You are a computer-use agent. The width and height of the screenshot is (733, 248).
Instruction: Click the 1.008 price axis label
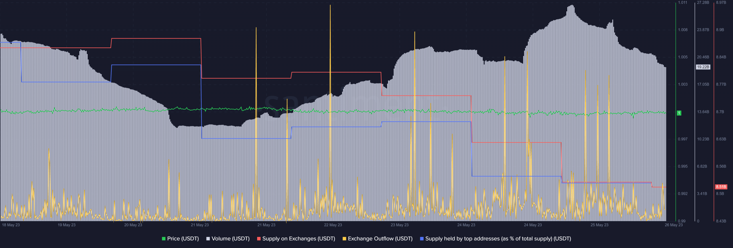tap(683, 30)
